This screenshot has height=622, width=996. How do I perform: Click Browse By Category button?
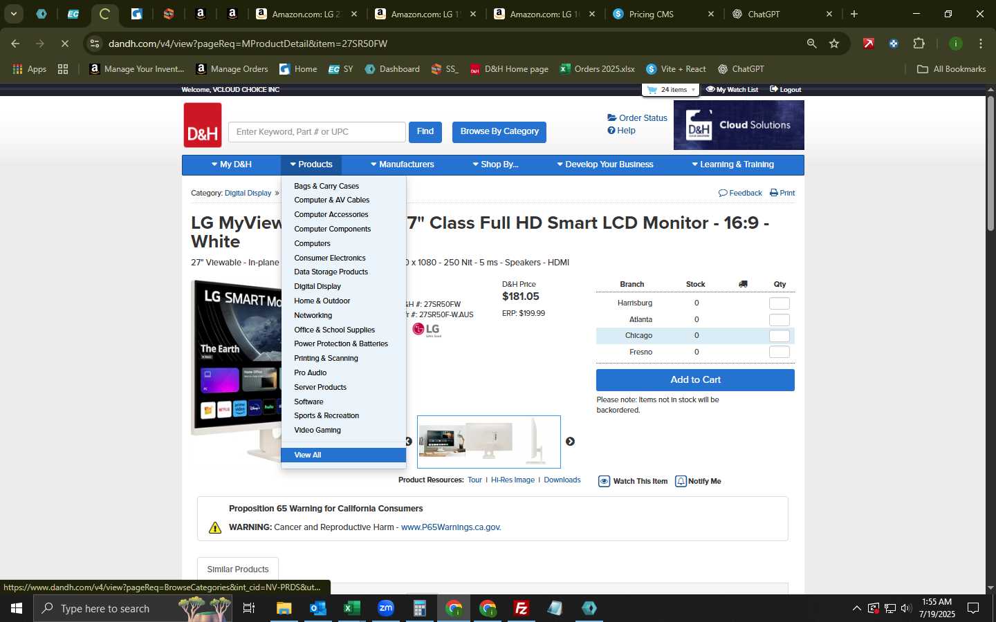(x=499, y=132)
